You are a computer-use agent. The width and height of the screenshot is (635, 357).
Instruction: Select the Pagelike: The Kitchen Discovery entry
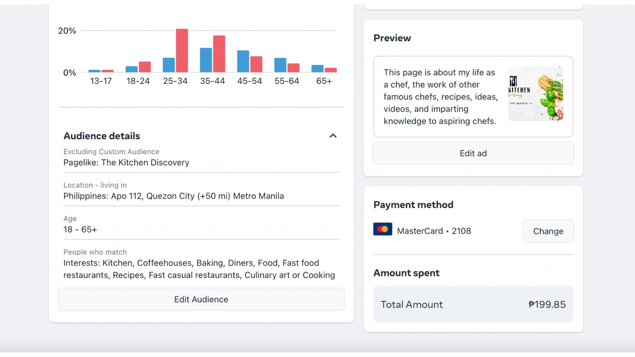126,163
